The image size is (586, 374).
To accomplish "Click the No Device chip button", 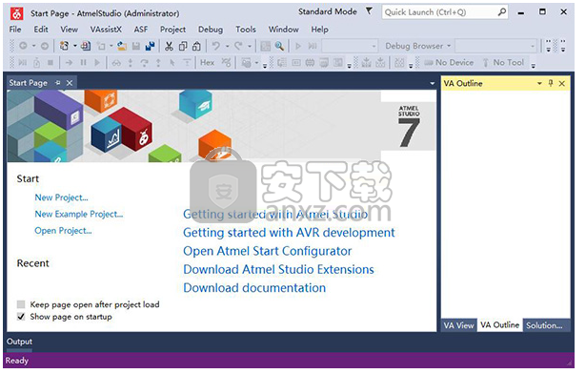I will [x=449, y=63].
